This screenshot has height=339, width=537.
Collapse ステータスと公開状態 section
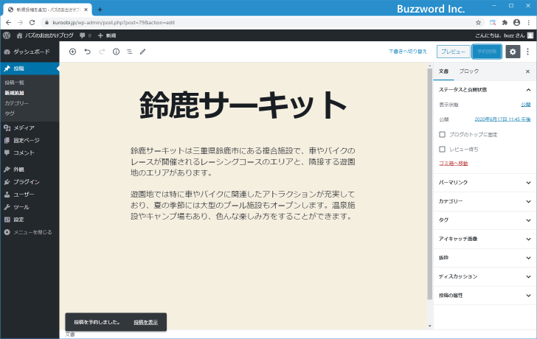[484, 90]
